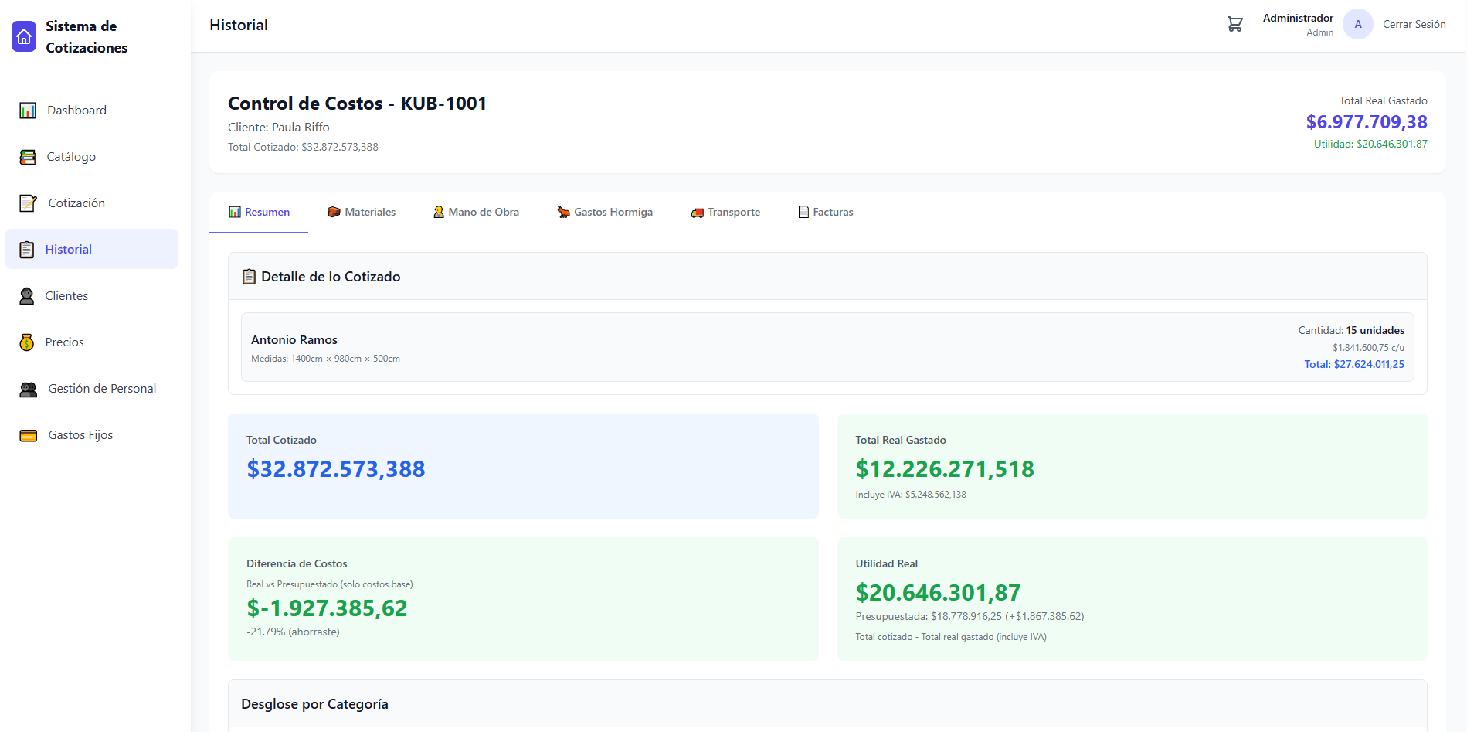Click Cerrar Sesión to log out
The width and height of the screenshot is (1467, 732).
pyautogui.click(x=1414, y=25)
